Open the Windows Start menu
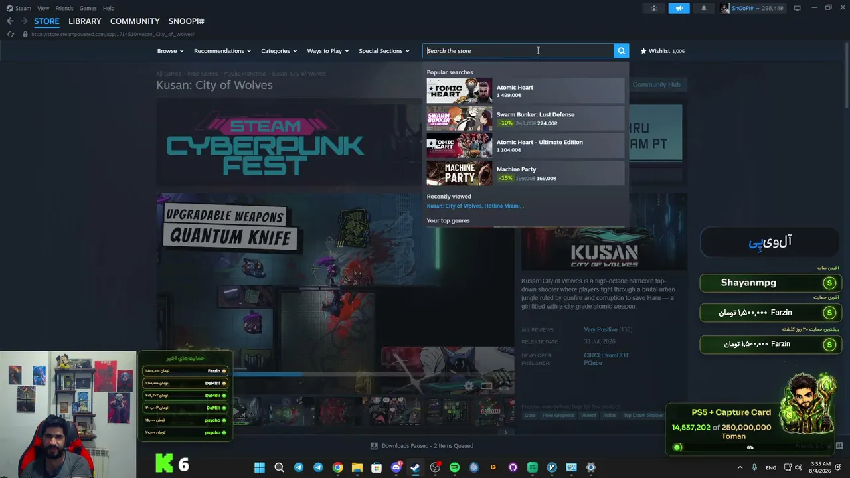850x478 pixels. pos(260,467)
